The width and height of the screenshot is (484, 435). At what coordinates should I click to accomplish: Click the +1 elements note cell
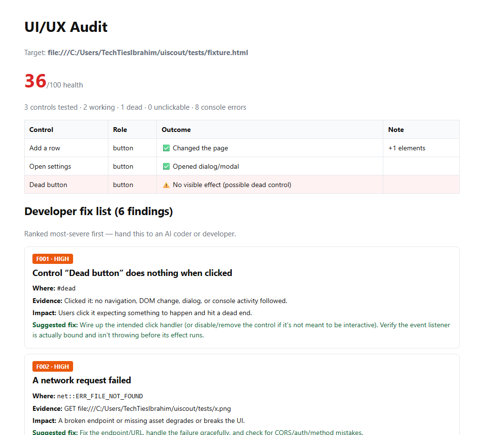[422, 148]
